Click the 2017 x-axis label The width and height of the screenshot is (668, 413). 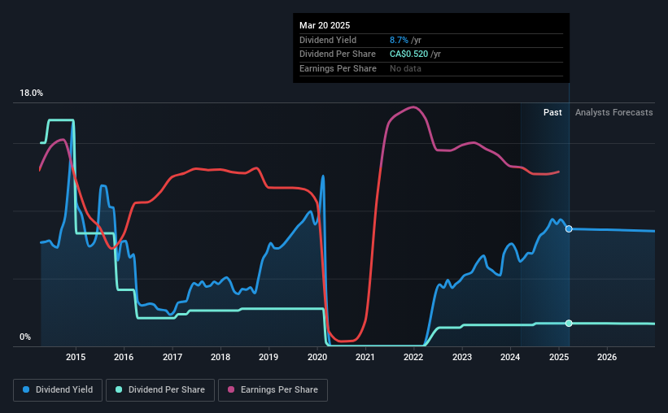(172, 357)
